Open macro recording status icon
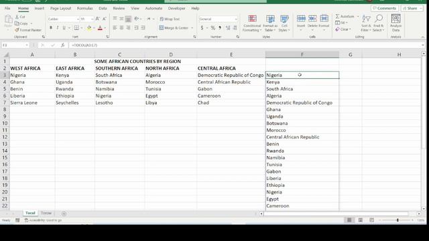This screenshot has height=241, width=429. 17,220
